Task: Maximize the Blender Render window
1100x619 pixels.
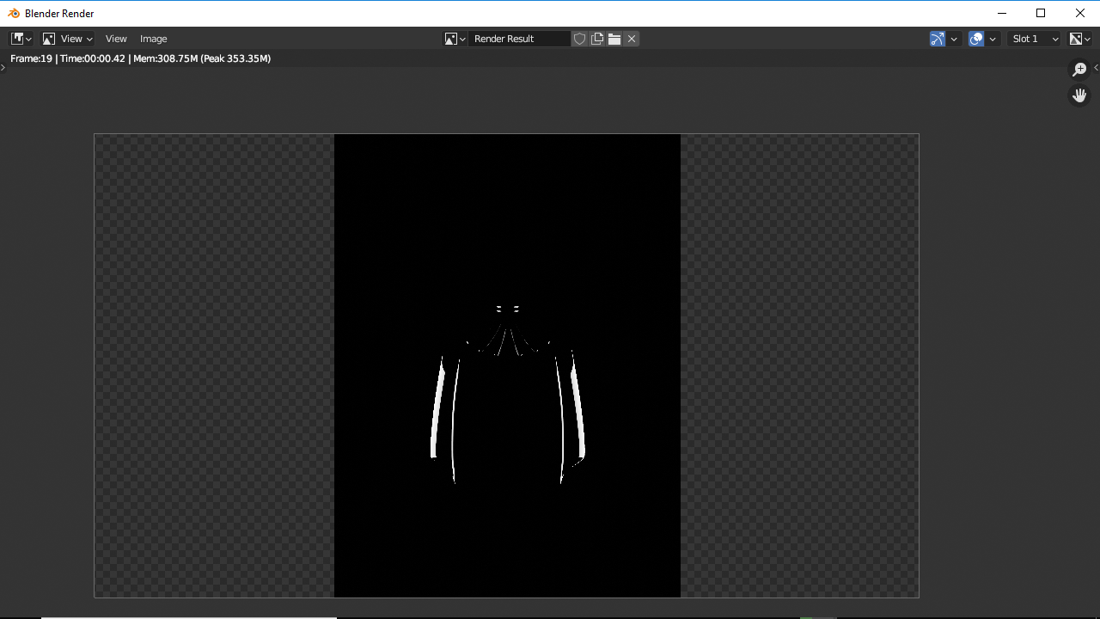Action: coord(1041,13)
